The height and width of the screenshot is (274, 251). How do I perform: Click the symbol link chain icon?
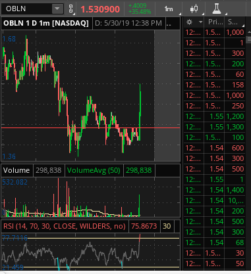pos(70,9)
